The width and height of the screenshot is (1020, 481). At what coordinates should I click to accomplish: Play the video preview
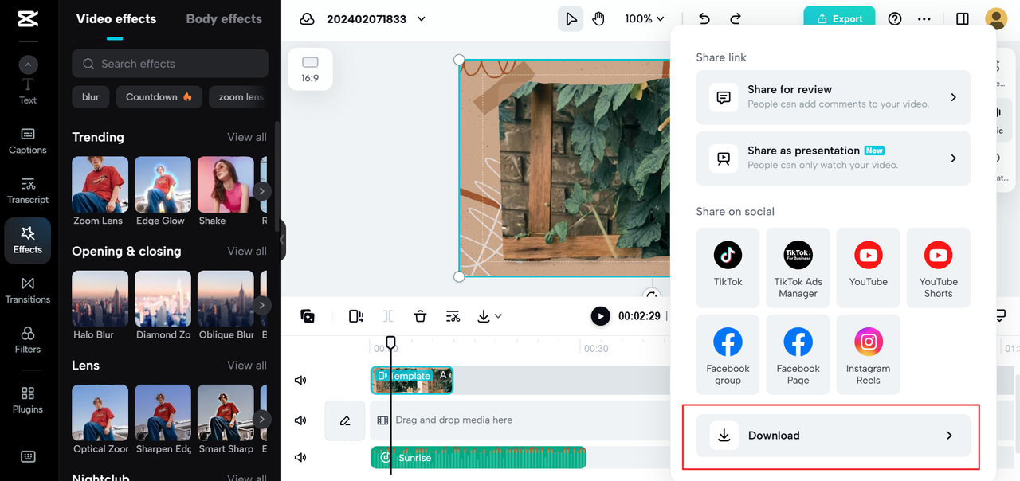[x=600, y=316]
